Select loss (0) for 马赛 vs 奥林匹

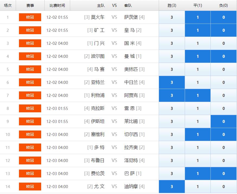pos(223,69)
